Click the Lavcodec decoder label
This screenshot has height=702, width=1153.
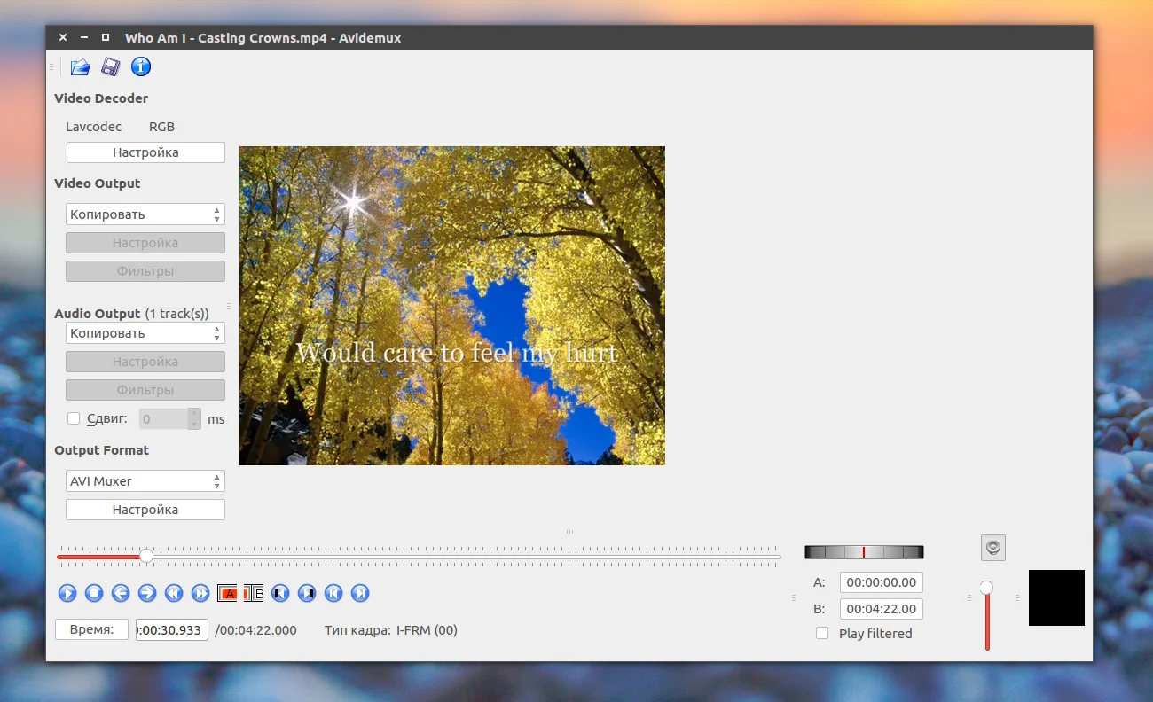tap(94, 127)
